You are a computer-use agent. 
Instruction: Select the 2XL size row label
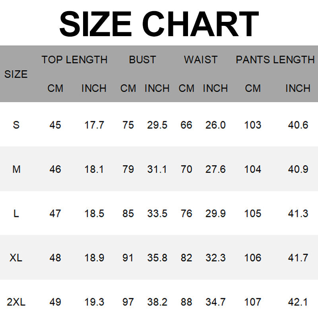(16, 302)
